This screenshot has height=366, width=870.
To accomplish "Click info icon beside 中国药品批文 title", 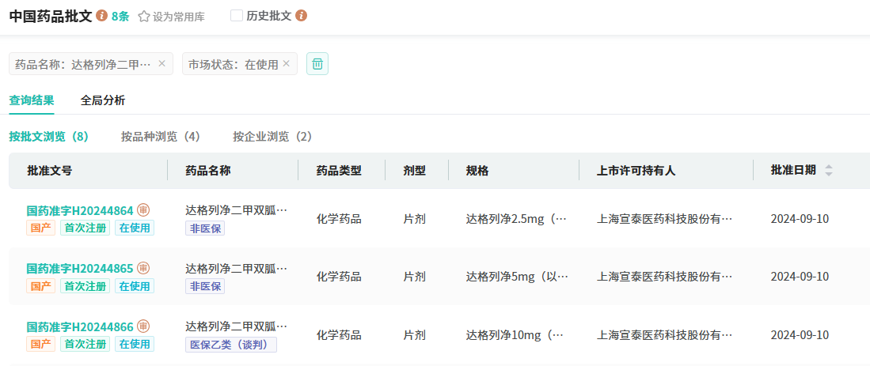I will (101, 16).
